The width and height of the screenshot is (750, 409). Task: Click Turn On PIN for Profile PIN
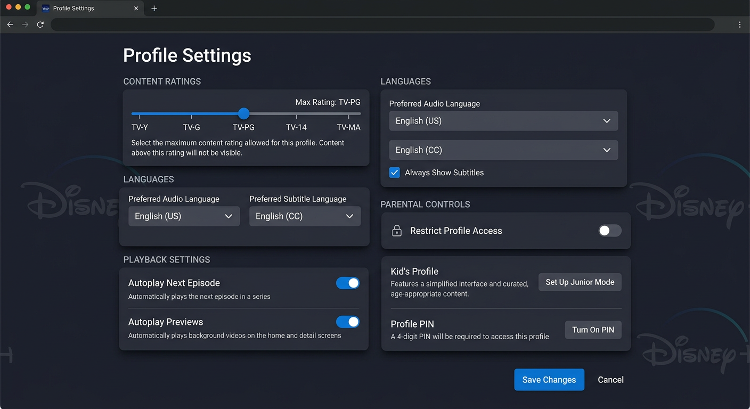(x=593, y=330)
